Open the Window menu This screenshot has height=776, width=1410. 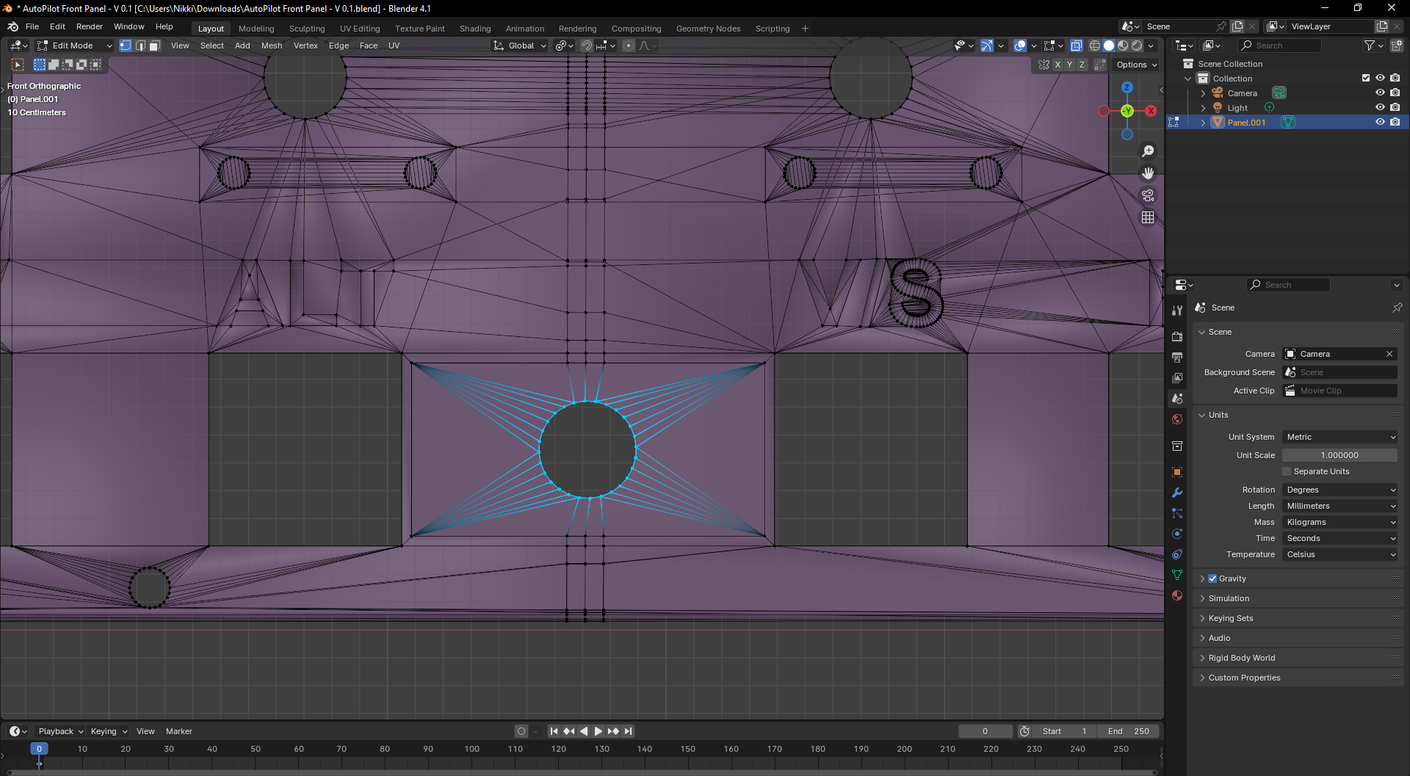pyautogui.click(x=129, y=26)
